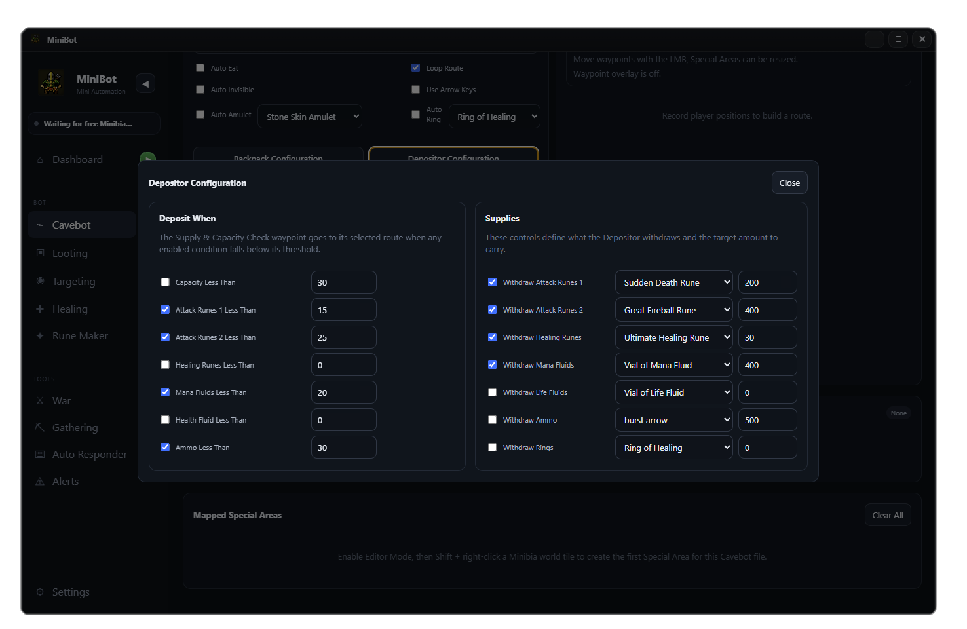Screen dimensions: 967x629
Task: Close the Depositor Configuration dialog
Action: (x=789, y=183)
